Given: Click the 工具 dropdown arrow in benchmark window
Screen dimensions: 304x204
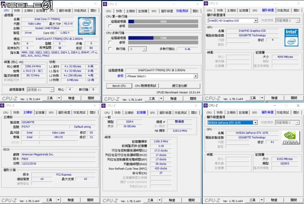Looking at the screenshot, I should pos(161,98).
